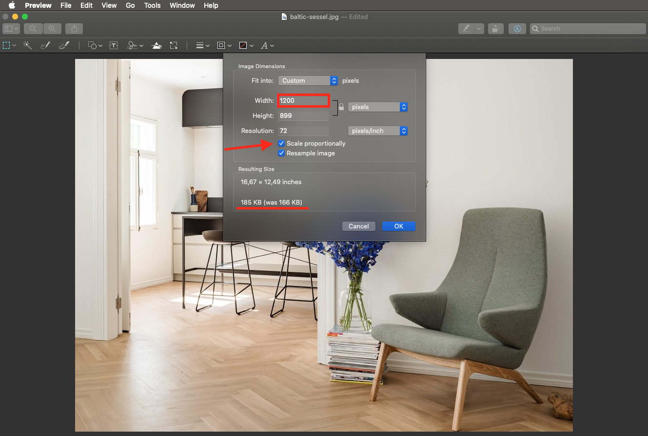Image resolution: width=648 pixels, height=436 pixels.
Task: Choose the Instant Alpha magic wand
Action: point(28,45)
